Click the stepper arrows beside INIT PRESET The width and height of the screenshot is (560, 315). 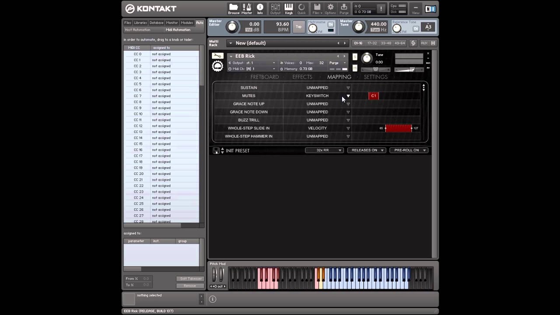[x=222, y=150]
